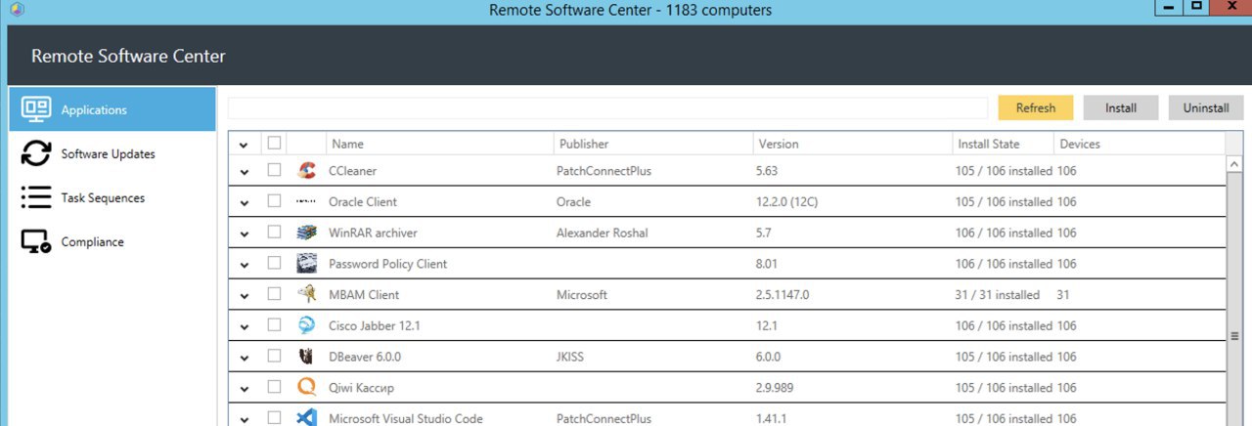Click the Visual Studio Code icon
This screenshot has width=1252, height=426.
tap(306, 417)
